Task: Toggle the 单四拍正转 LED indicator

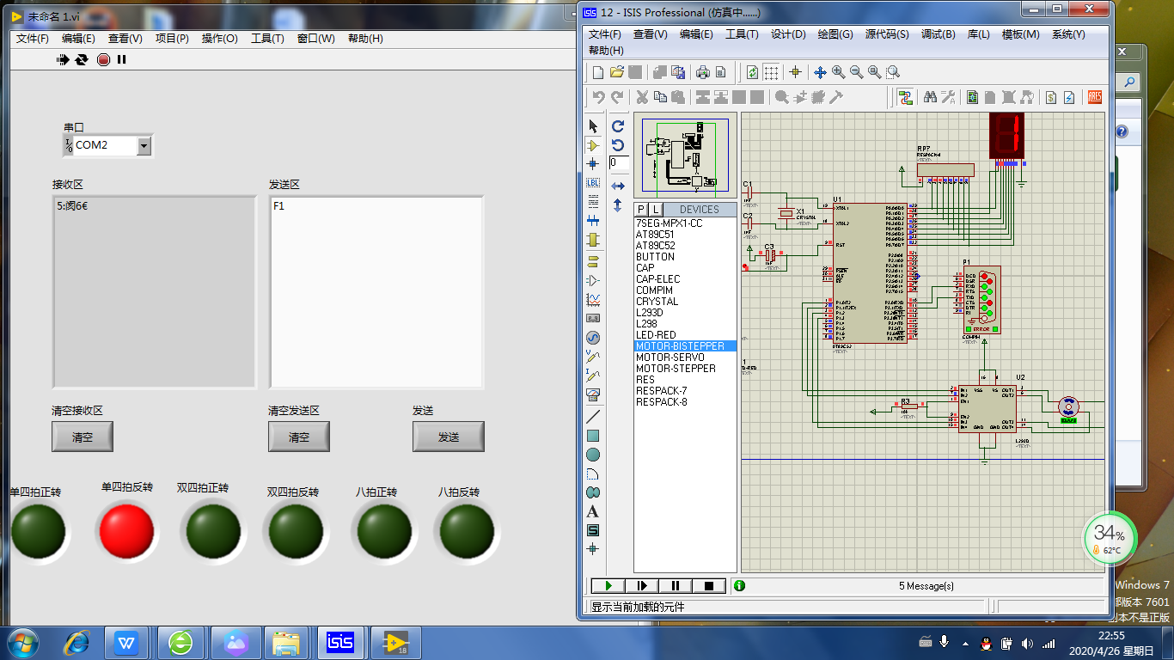Action: (38, 530)
